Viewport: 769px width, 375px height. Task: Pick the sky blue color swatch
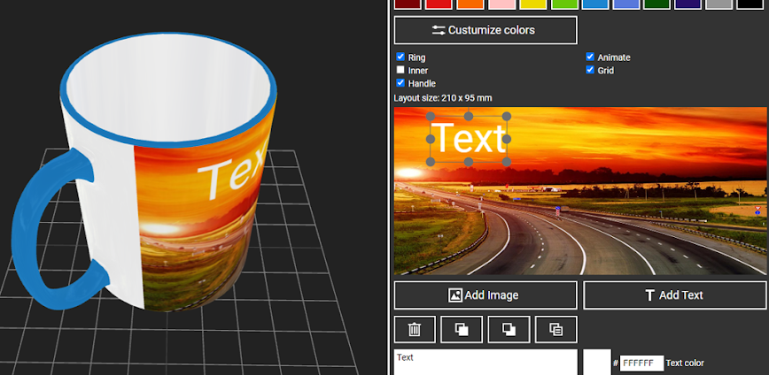coord(595,4)
